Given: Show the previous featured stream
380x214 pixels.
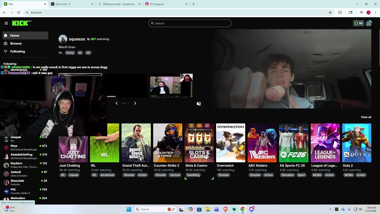Looking at the screenshot, I should pyautogui.click(x=117, y=103).
